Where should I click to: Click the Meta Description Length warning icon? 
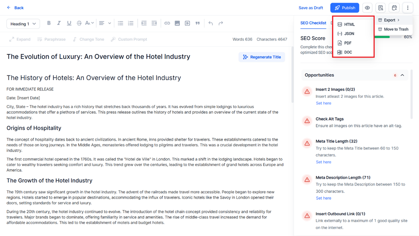(x=307, y=180)
